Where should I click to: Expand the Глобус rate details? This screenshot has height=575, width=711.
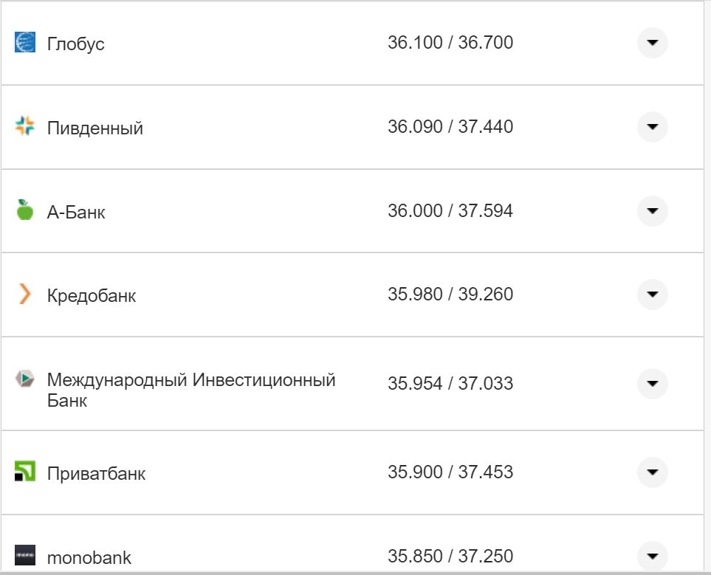652,43
